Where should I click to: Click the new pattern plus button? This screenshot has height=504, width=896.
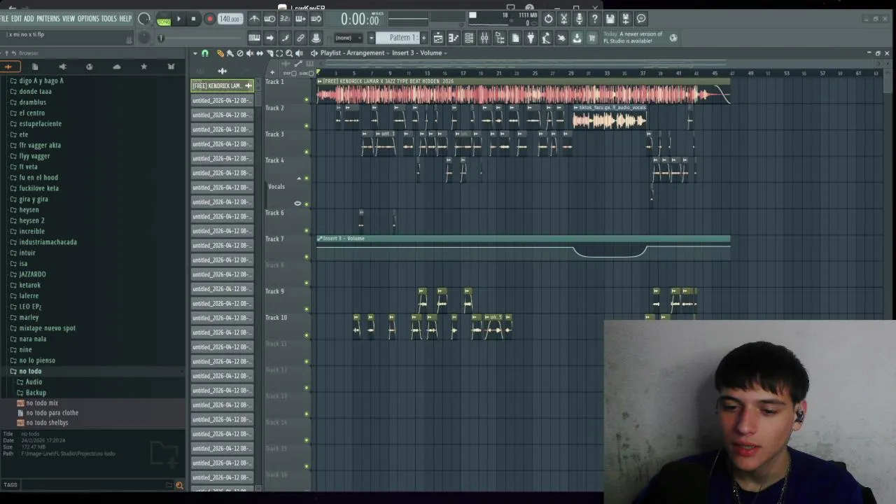(423, 38)
